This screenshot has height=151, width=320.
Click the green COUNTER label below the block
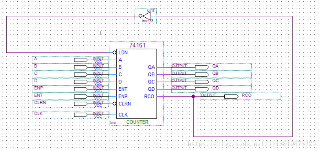click(137, 122)
